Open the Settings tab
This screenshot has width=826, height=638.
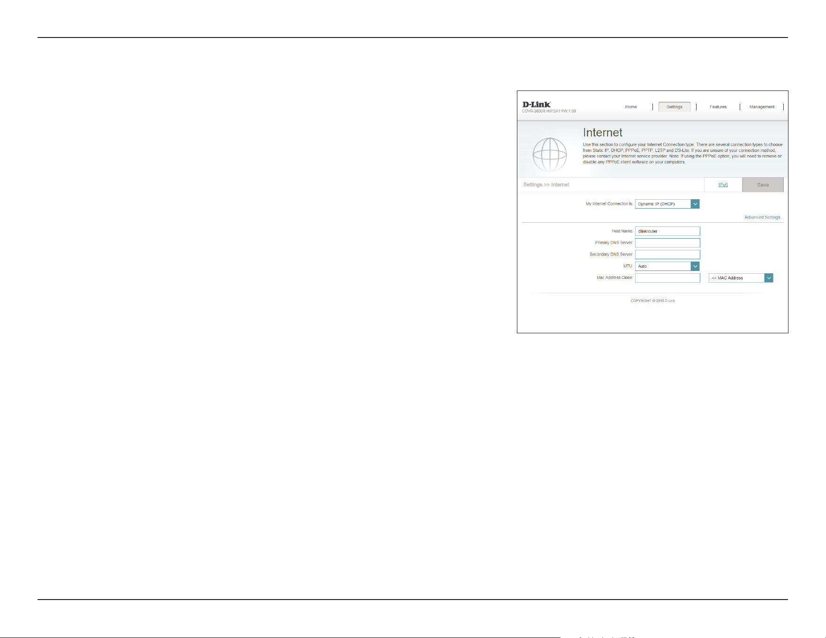[674, 107]
